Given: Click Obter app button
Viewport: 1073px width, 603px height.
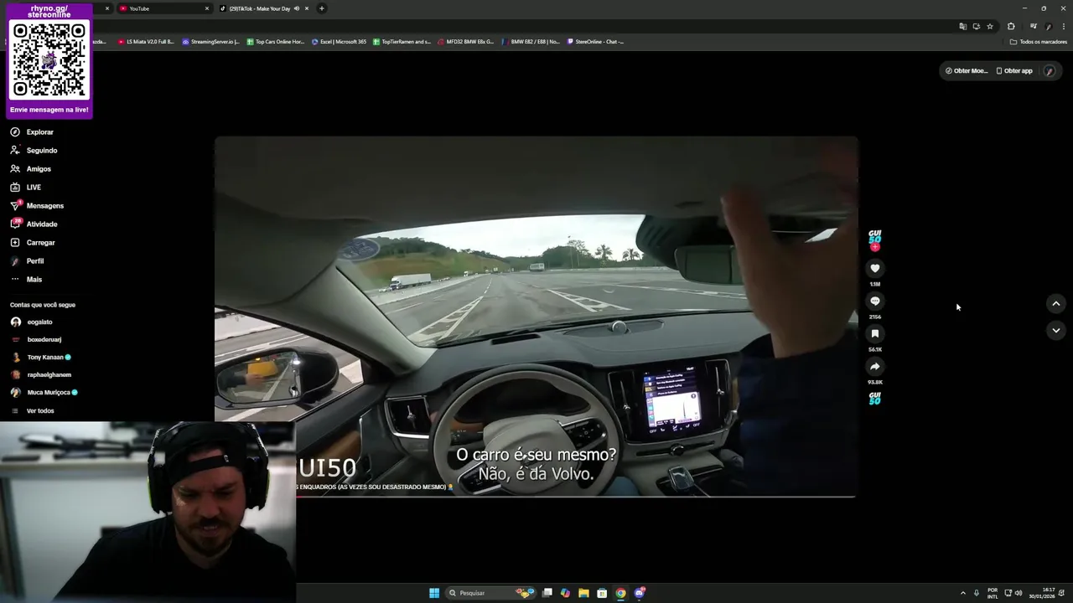Looking at the screenshot, I should [1013, 71].
